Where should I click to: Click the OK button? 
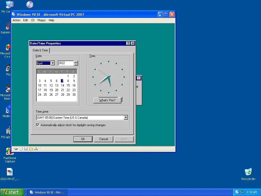click(x=83, y=139)
